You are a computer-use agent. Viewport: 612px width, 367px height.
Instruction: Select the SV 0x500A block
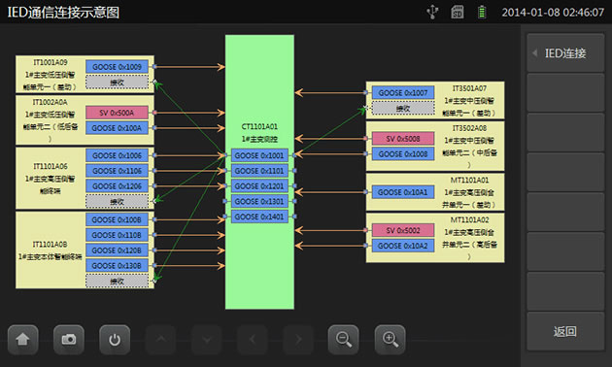pyautogui.click(x=117, y=113)
